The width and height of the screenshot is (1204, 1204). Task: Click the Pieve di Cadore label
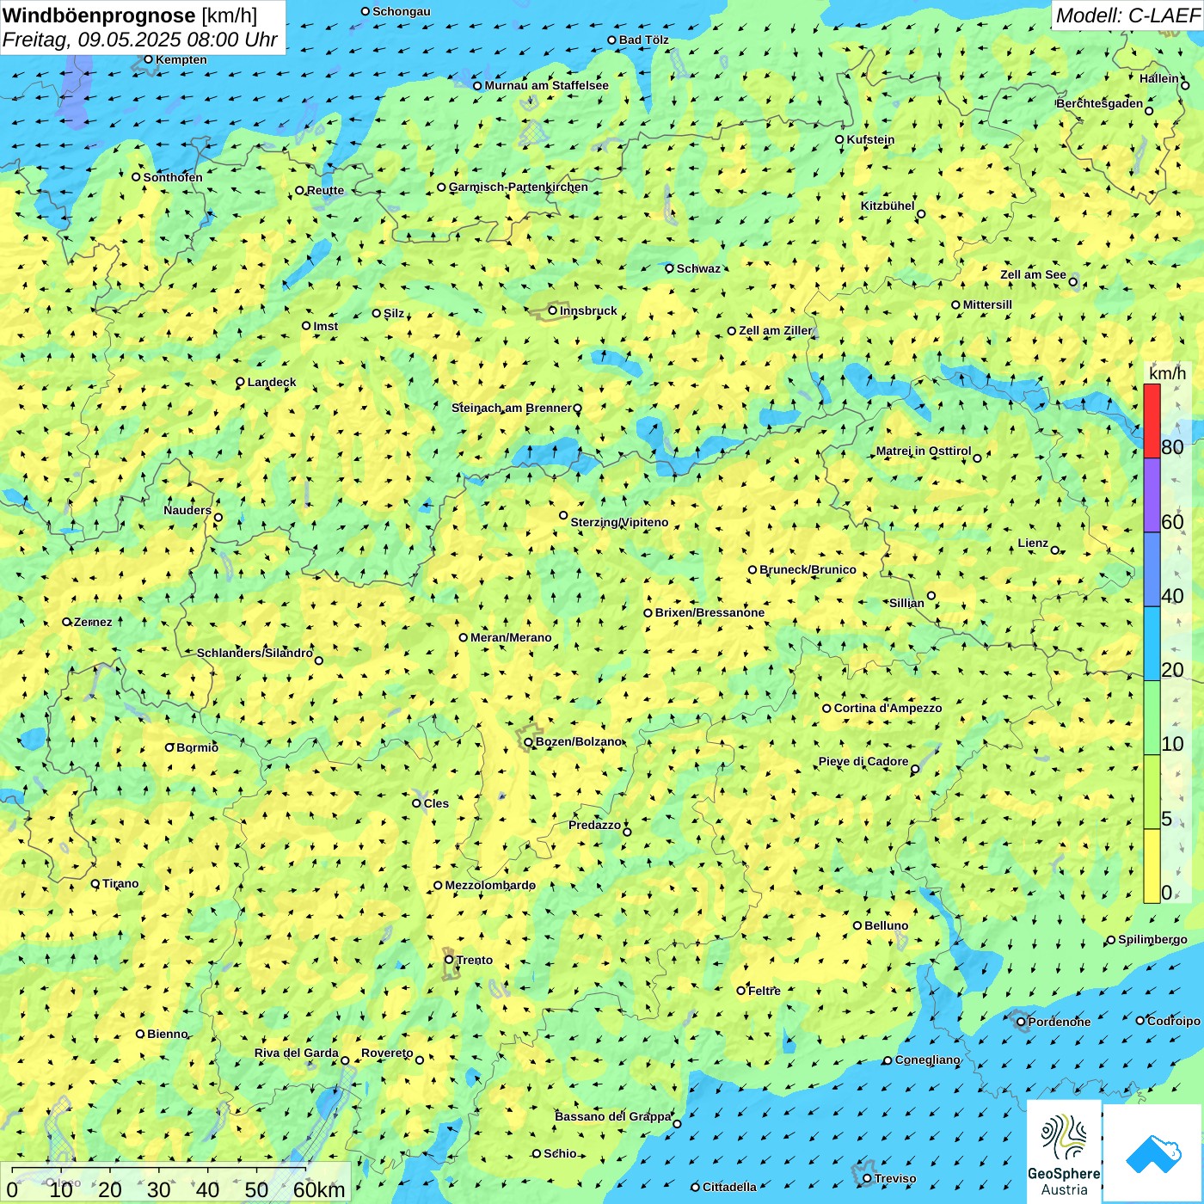[863, 761]
